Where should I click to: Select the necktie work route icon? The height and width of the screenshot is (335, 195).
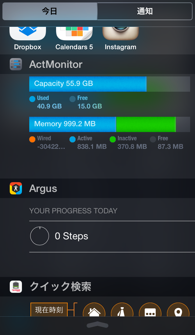tap(122, 310)
